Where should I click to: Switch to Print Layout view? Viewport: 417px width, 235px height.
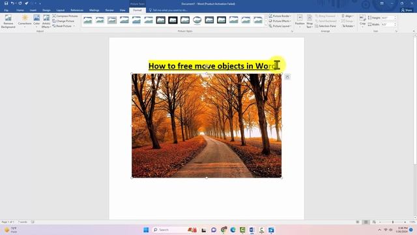(x=366, y=222)
